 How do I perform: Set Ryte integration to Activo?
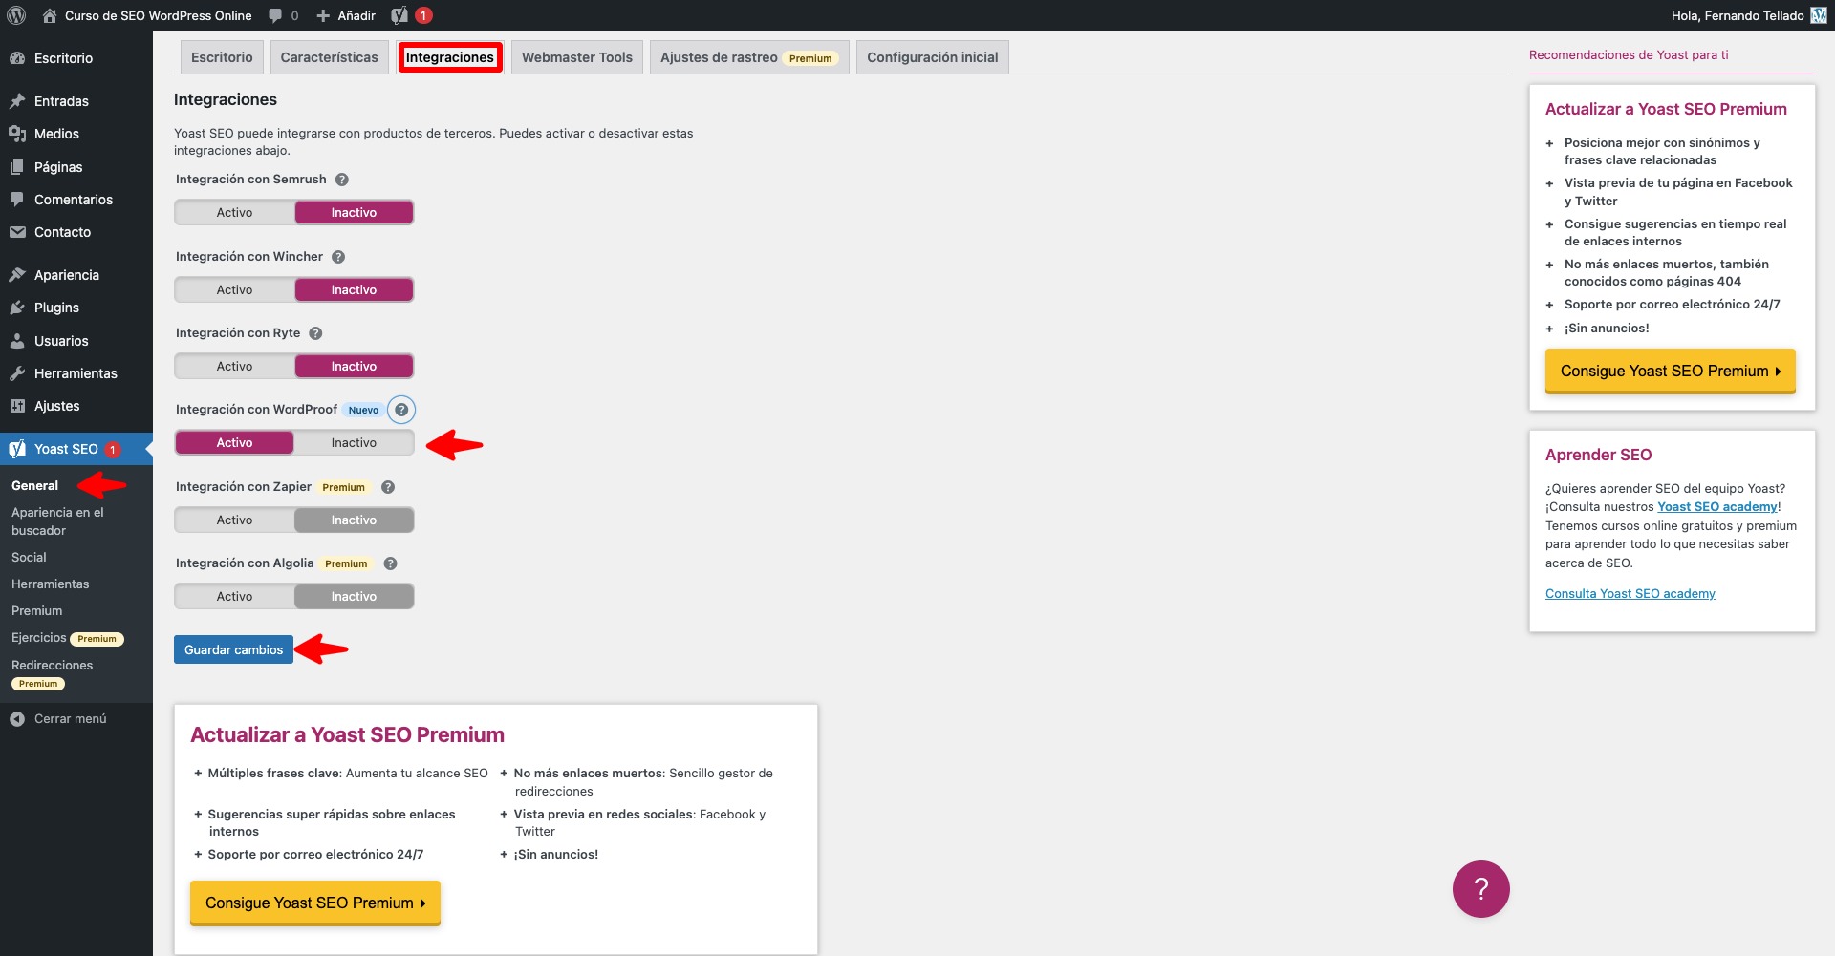click(234, 367)
